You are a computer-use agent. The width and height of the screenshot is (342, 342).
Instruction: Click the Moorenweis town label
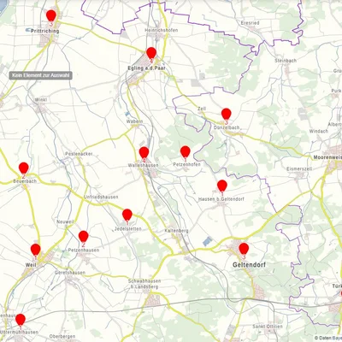327,157
